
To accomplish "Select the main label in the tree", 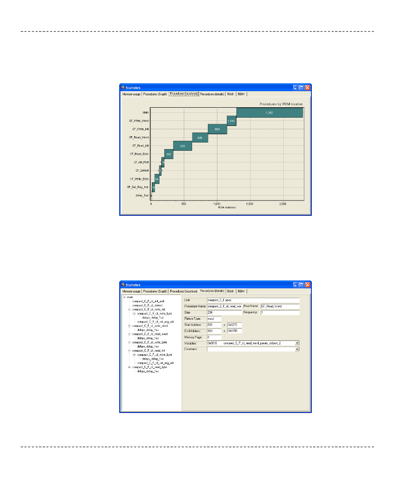I will tap(130, 297).
